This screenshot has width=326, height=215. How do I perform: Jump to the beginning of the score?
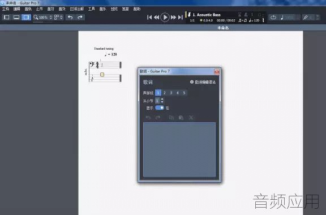pyautogui.click(x=149, y=18)
